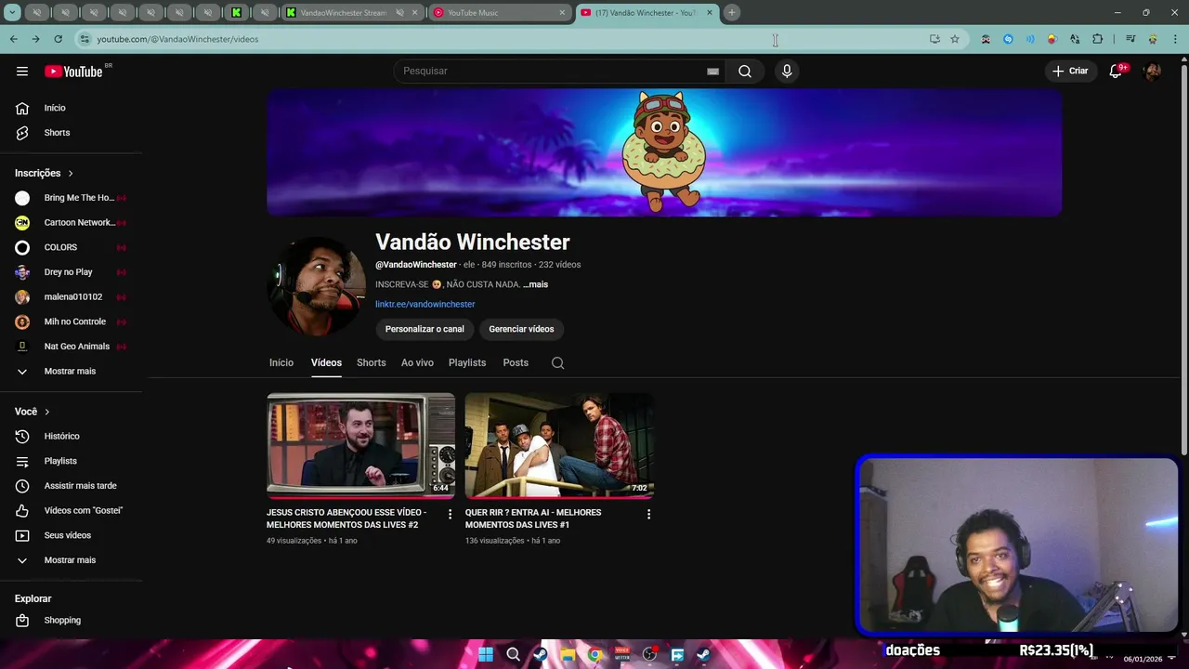Switch to the channel Shorts tab

[x=371, y=362]
